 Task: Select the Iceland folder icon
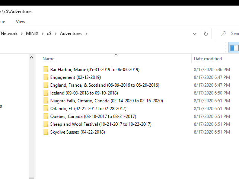[46, 93]
